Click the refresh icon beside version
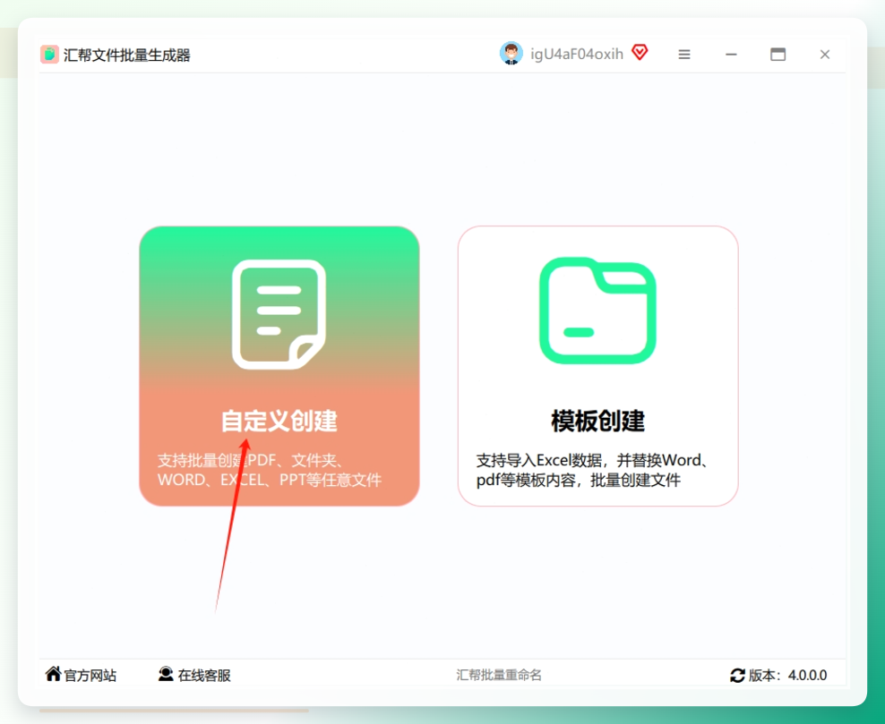885x724 pixels. (737, 676)
